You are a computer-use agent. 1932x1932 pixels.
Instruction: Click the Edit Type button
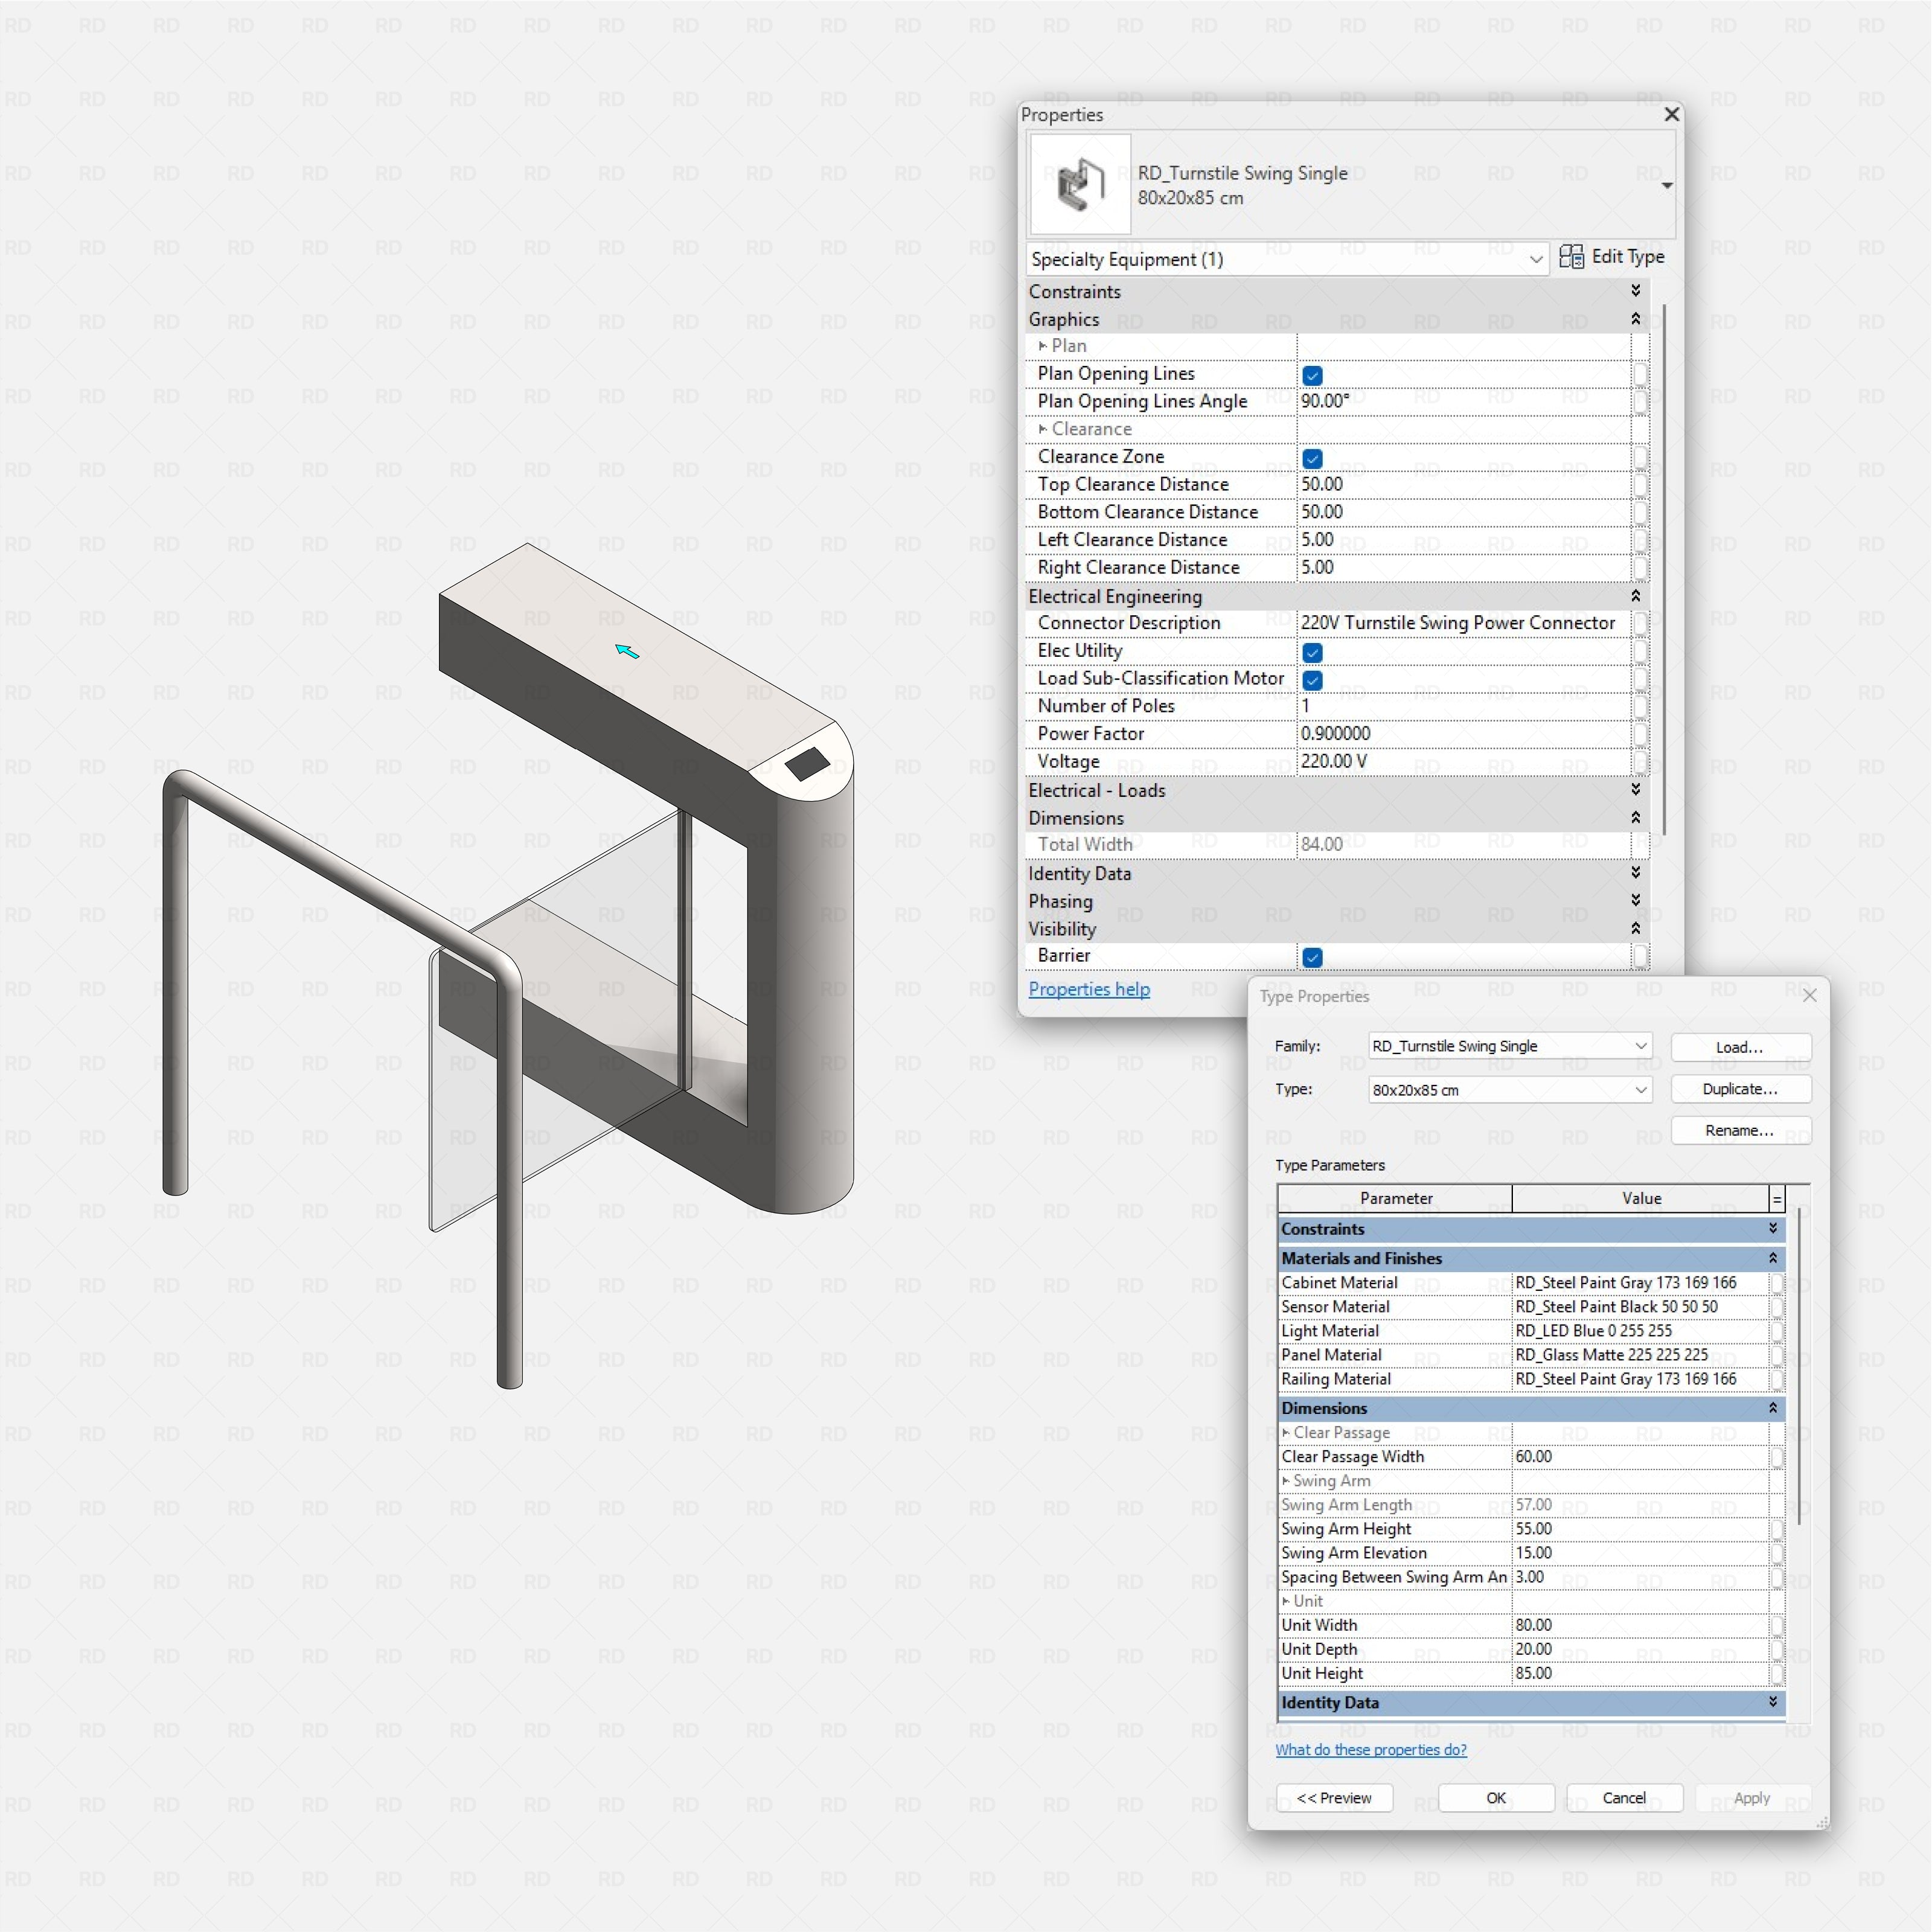pyautogui.click(x=1611, y=257)
